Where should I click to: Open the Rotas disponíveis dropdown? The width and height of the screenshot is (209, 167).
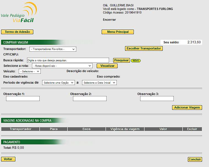62,66
